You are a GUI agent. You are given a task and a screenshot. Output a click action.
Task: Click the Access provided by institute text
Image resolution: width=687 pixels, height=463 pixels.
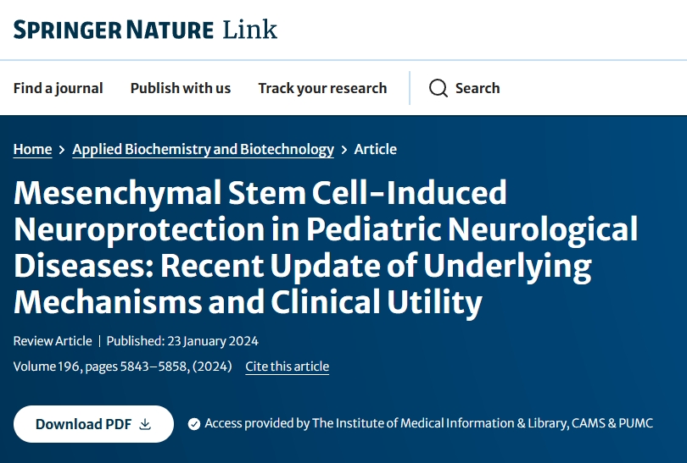tap(428, 423)
